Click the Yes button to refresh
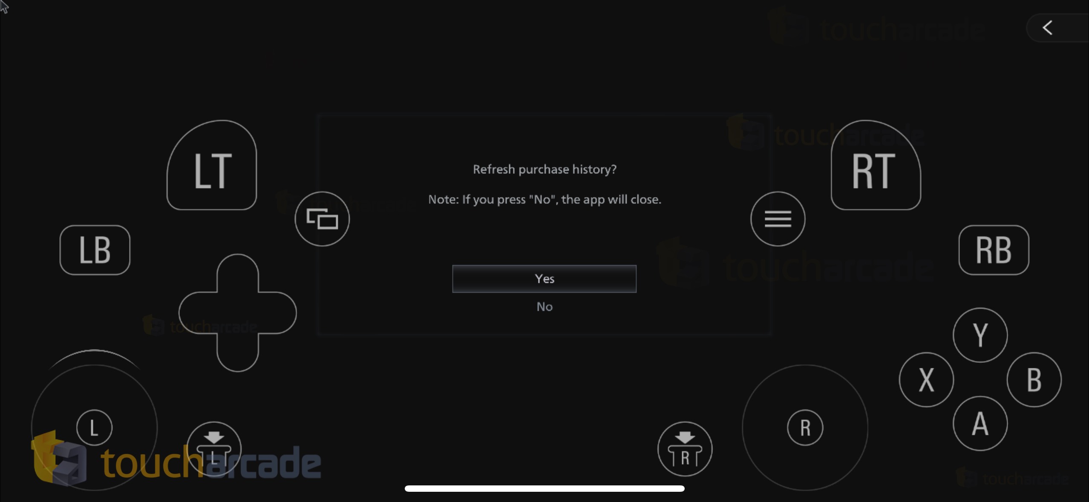Viewport: 1089px width, 502px height. click(x=544, y=278)
